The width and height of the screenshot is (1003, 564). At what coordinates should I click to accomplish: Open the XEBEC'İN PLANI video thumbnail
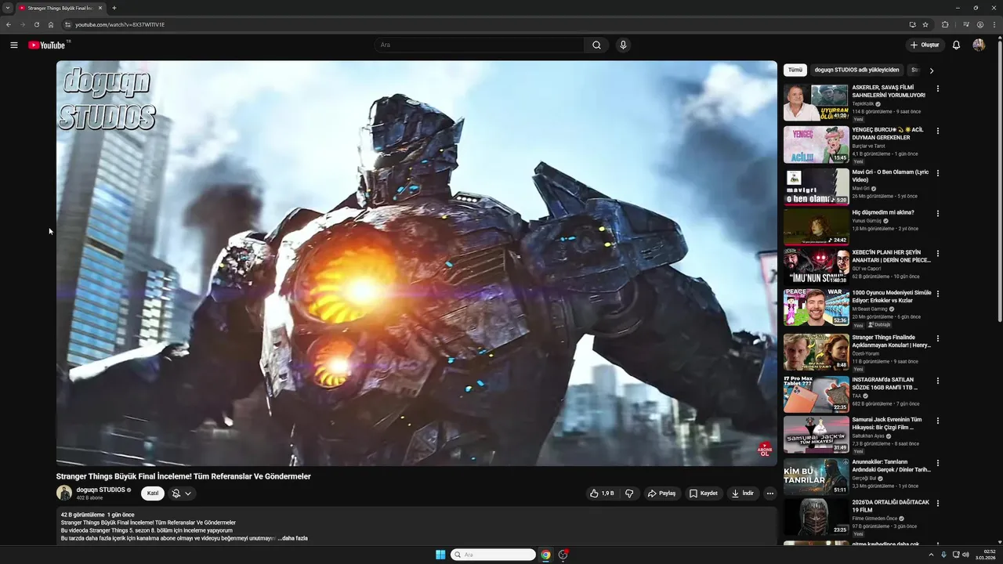pyautogui.click(x=816, y=267)
